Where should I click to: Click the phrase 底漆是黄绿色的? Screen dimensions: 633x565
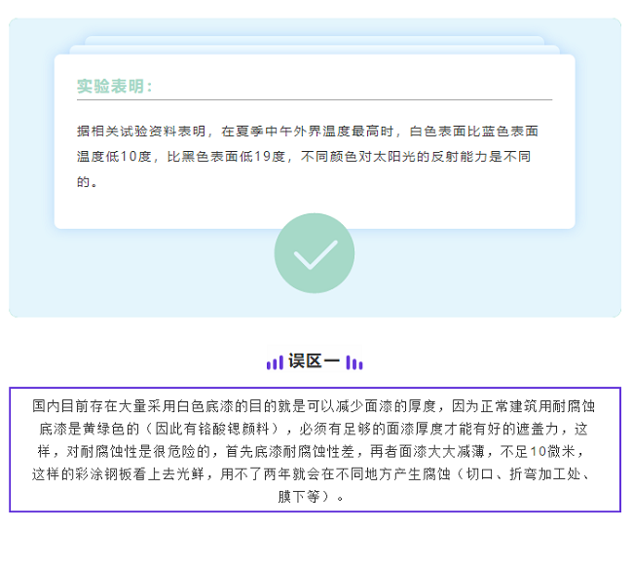(x=84, y=429)
